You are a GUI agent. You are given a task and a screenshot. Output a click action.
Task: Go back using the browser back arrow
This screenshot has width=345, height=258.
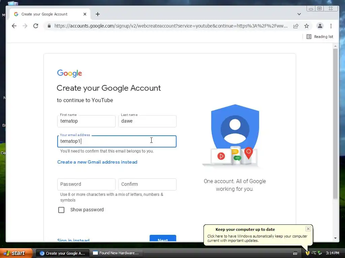(14, 26)
